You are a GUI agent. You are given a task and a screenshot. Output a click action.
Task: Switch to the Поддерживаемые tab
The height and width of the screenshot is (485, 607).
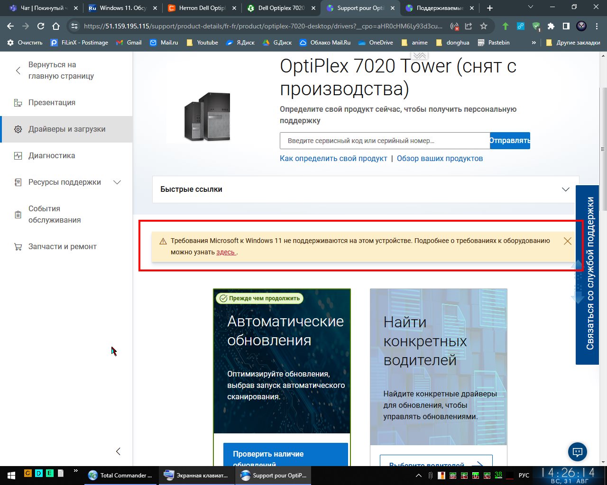(439, 8)
